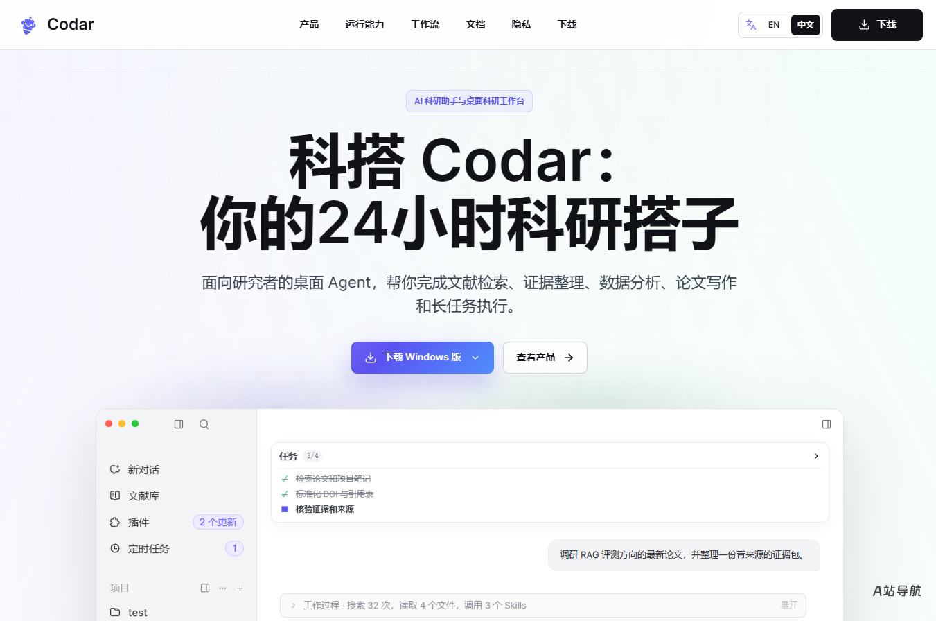Open the 隐私 nav item
Screen dimensions: 936x621
pyautogui.click(x=522, y=25)
